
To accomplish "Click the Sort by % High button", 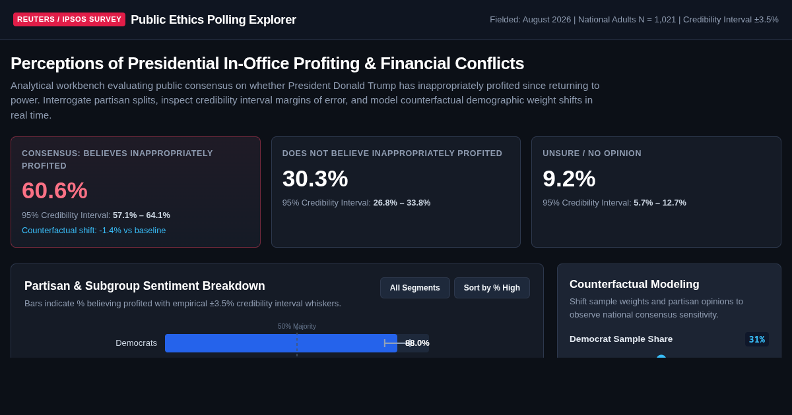I will [492, 288].
